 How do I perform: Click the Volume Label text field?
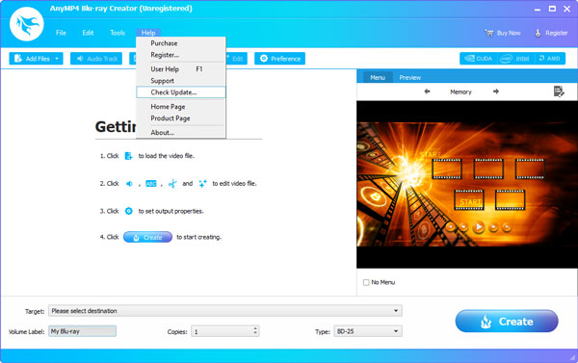tap(82, 331)
